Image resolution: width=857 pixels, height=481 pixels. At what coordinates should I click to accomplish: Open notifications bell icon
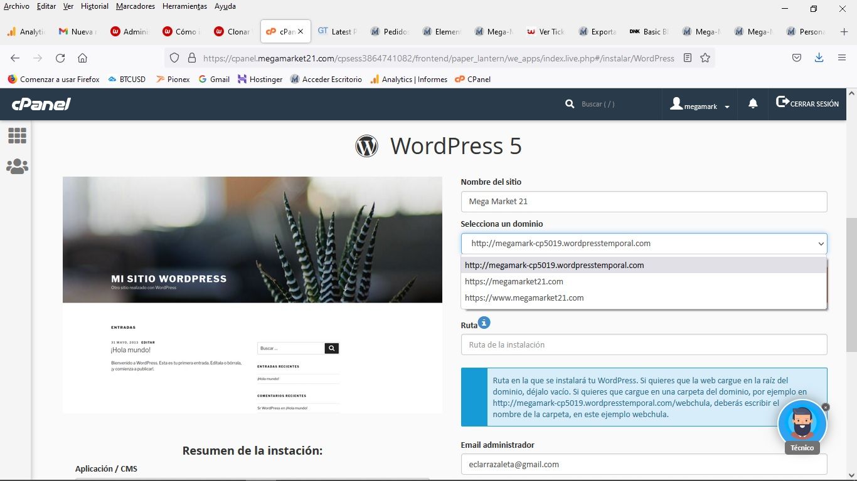click(753, 104)
